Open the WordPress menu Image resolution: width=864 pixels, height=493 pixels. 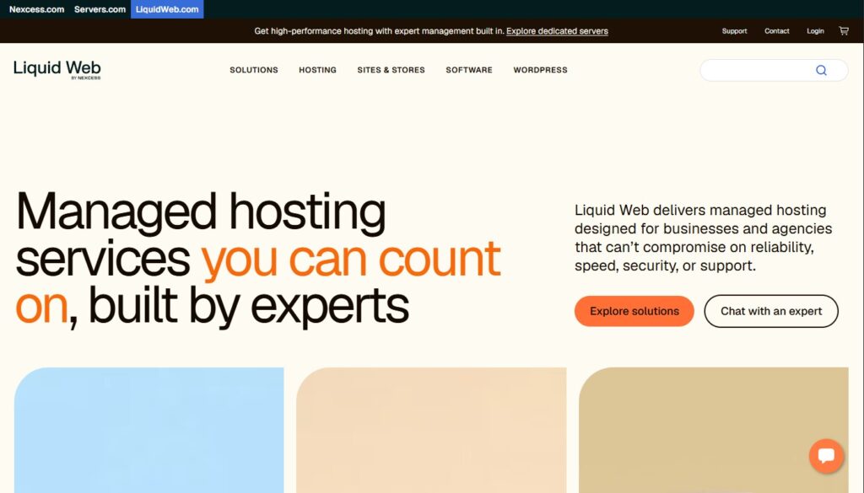(540, 70)
